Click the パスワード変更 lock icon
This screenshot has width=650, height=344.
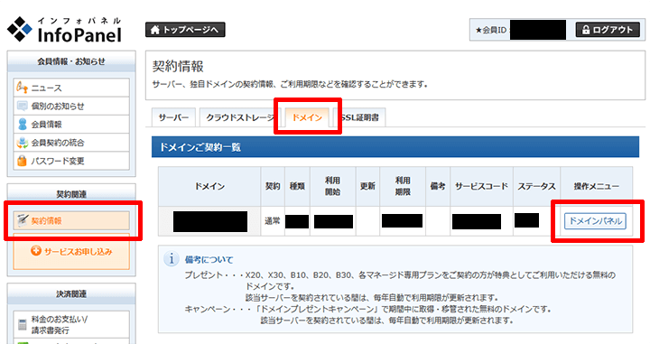pos(22,161)
